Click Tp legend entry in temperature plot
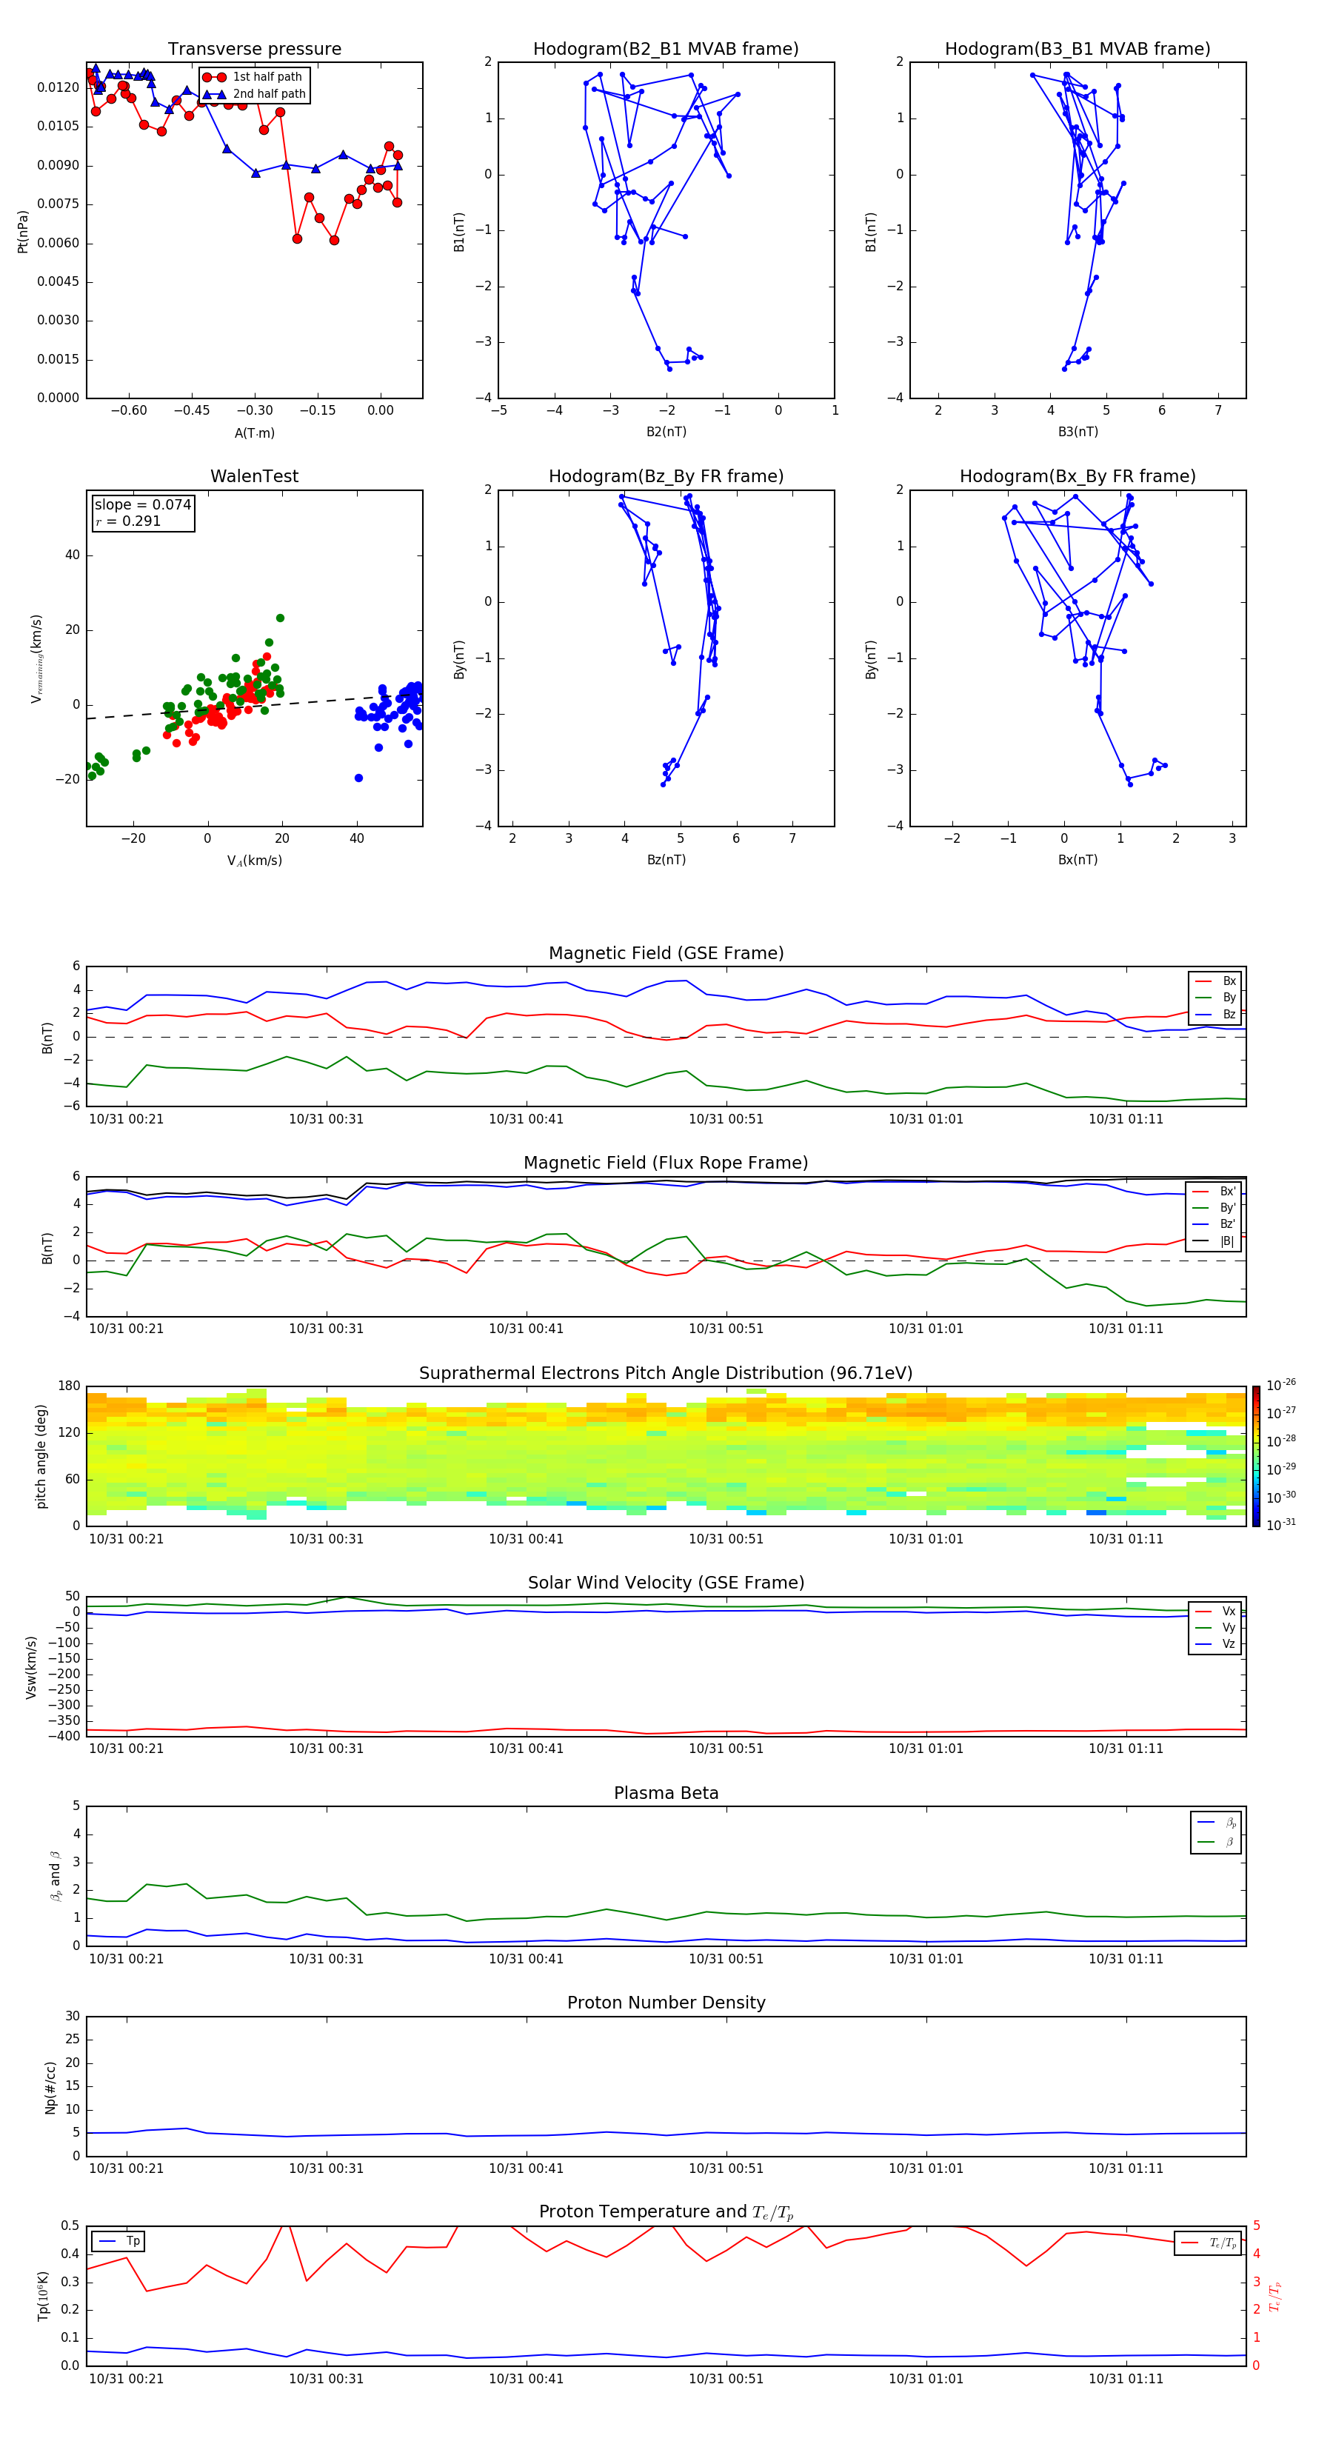Image resolution: width=1333 pixels, height=2444 pixels. click(118, 2241)
